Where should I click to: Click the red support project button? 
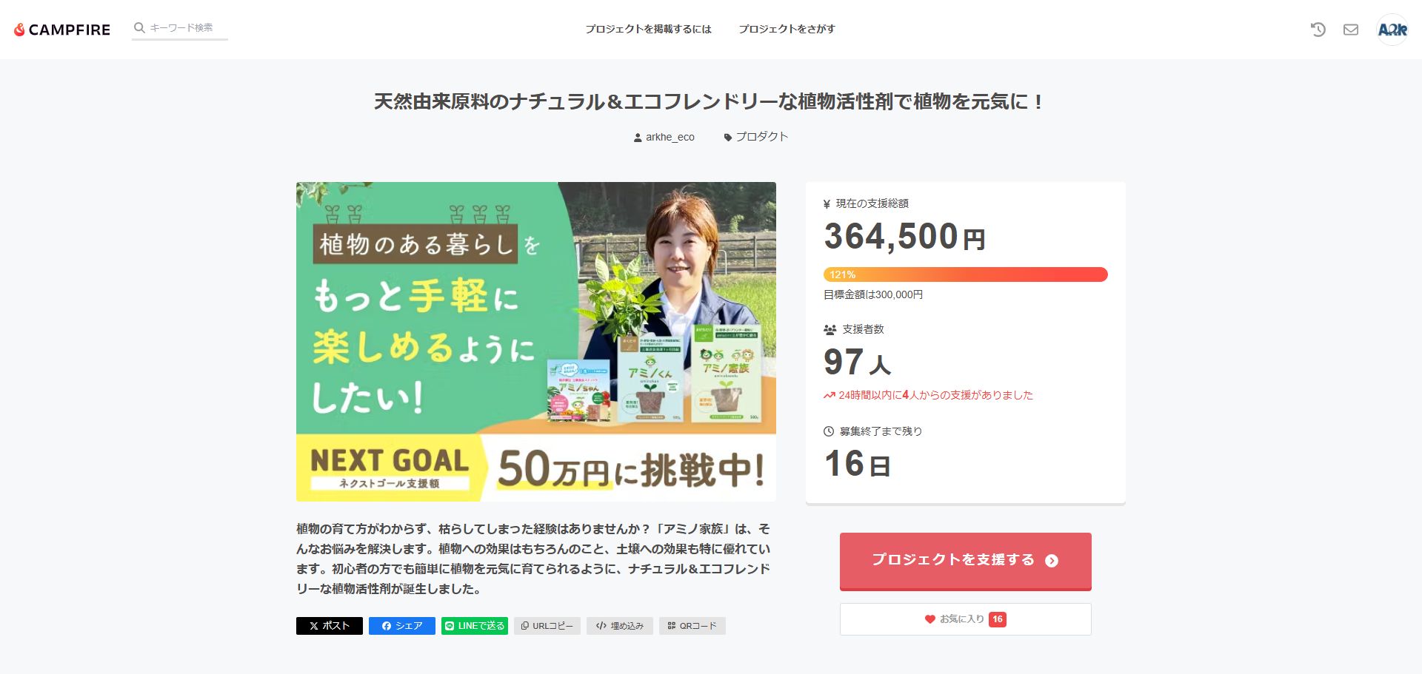965,561
